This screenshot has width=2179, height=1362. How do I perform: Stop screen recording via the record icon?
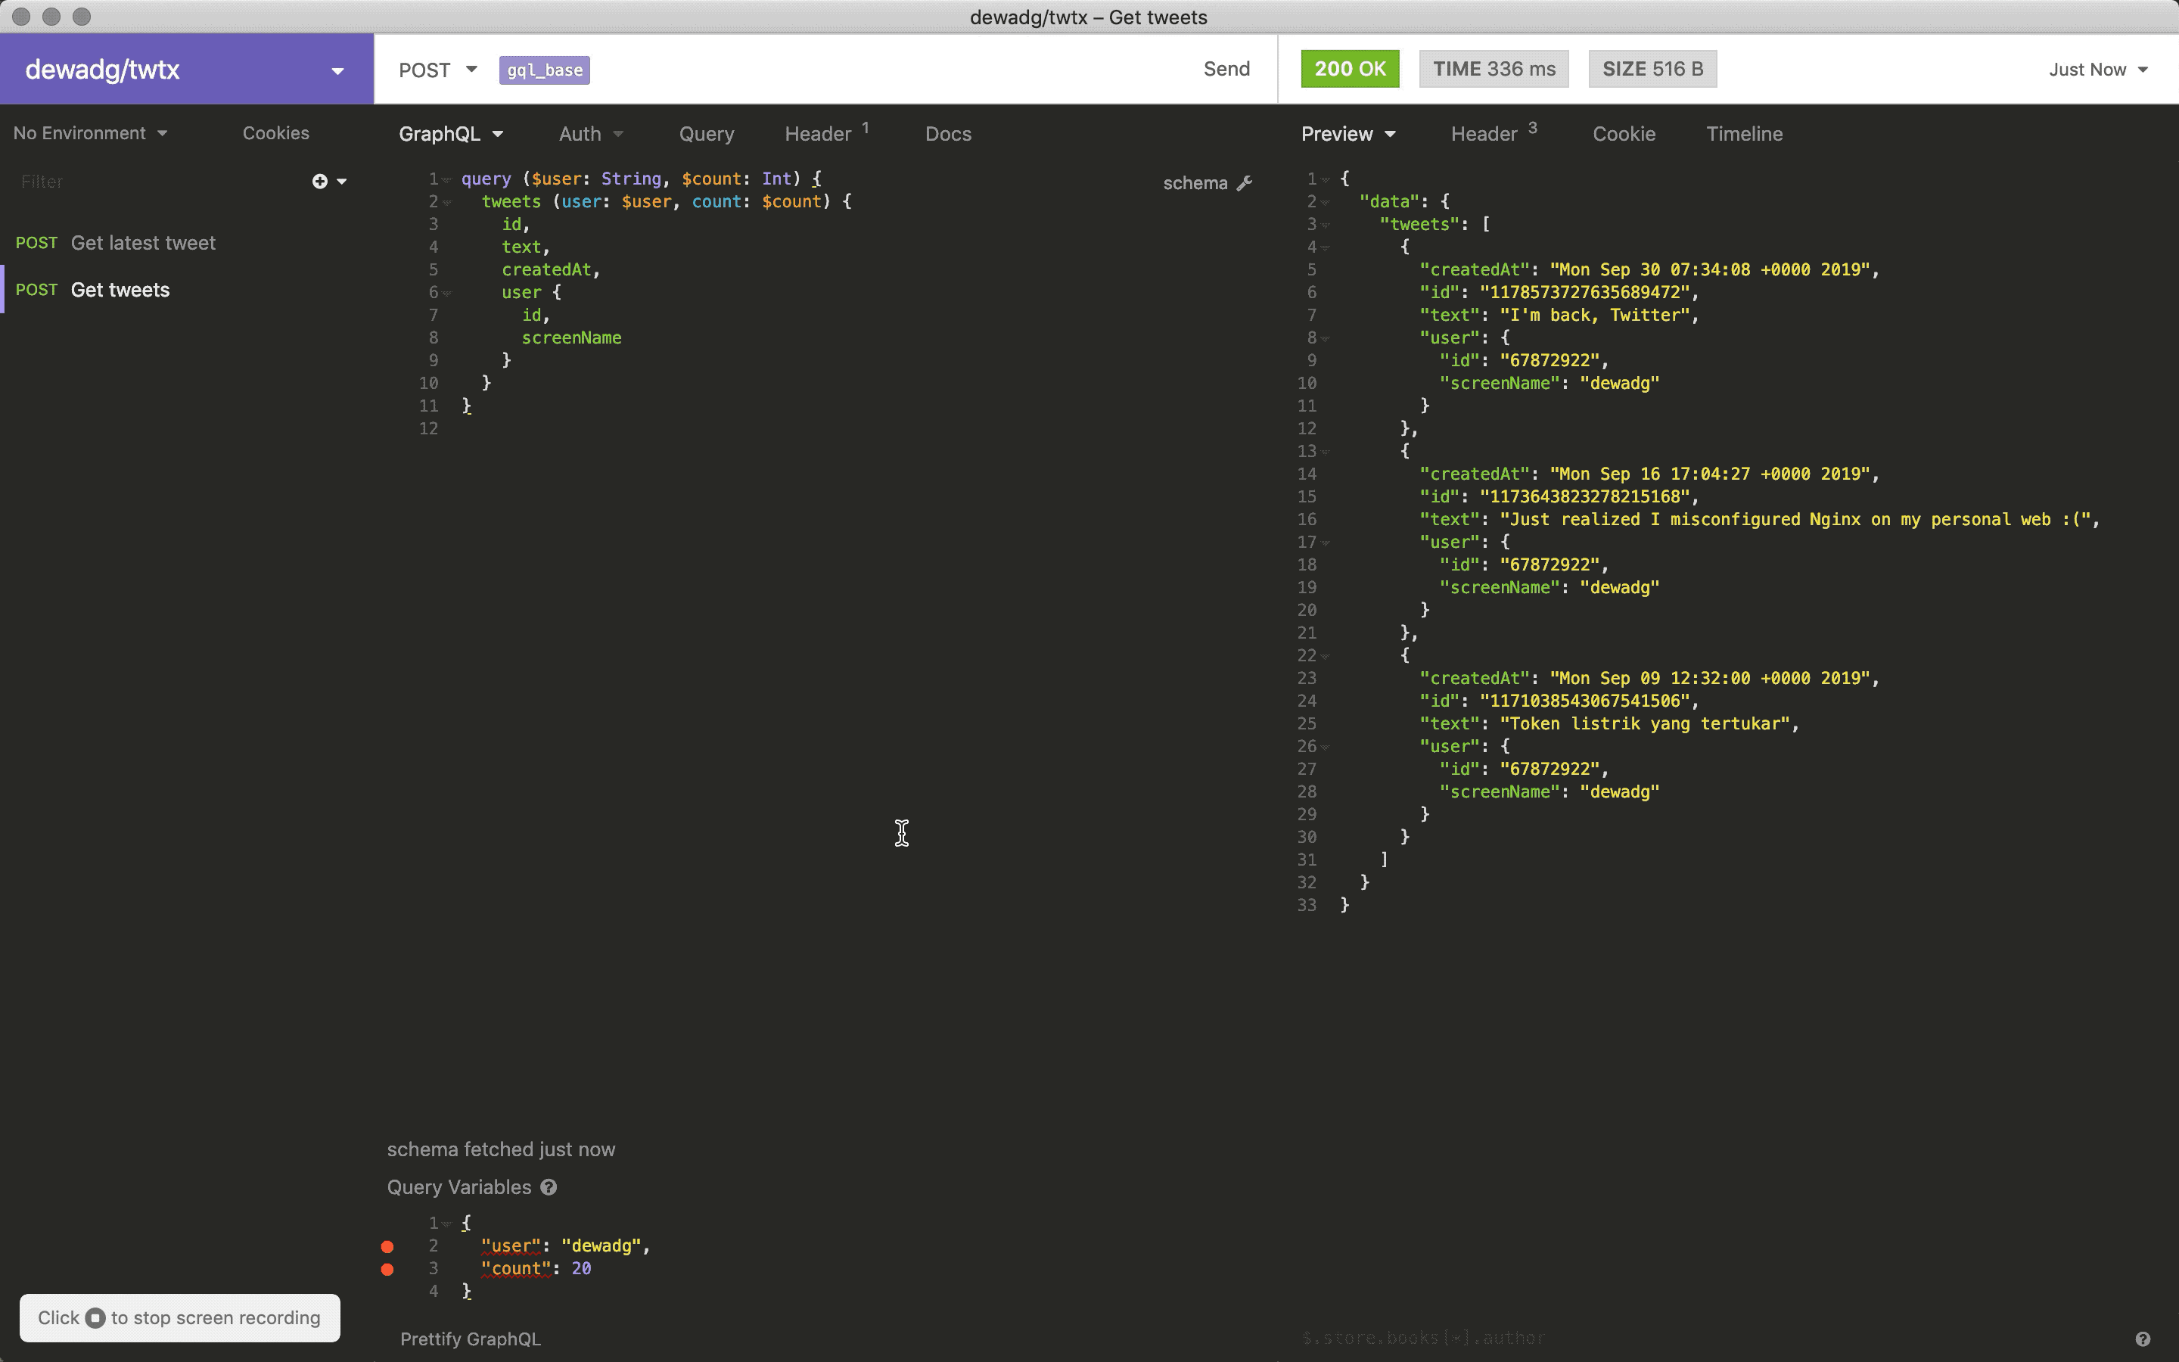pyautogui.click(x=96, y=1317)
